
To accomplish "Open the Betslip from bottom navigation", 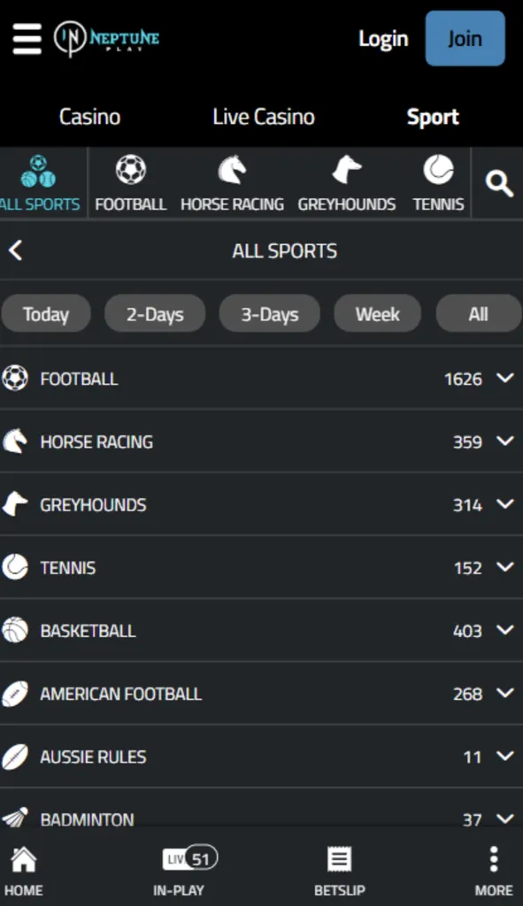I will [339, 869].
